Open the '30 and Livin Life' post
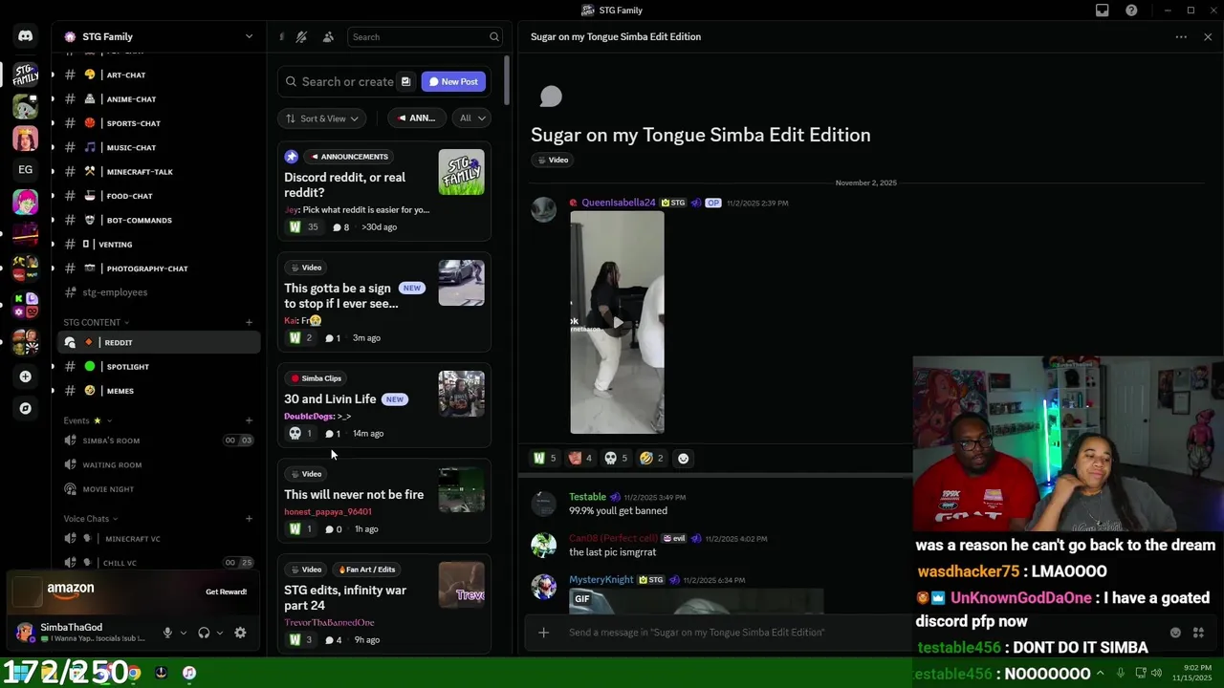The image size is (1224, 688). 384,405
